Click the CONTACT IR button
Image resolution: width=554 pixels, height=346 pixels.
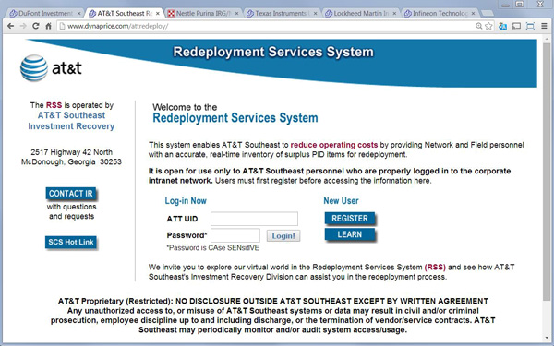pyautogui.click(x=71, y=194)
